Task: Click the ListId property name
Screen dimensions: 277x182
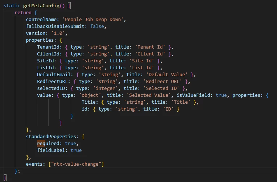Action: [x=45, y=68]
